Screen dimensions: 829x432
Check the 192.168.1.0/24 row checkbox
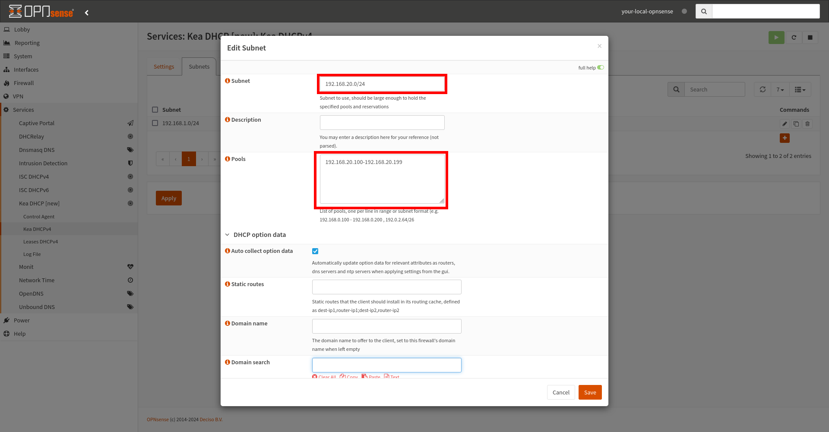pos(155,123)
